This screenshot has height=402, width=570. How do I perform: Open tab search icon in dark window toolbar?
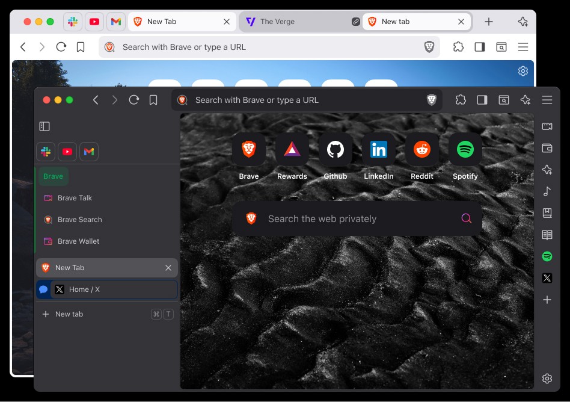(x=503, y=100)
